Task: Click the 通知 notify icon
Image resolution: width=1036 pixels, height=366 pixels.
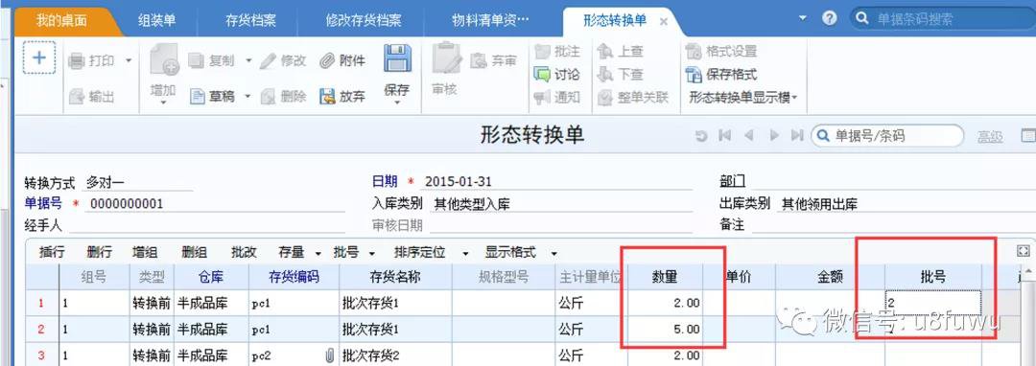Action: click(x=542, y=98)
